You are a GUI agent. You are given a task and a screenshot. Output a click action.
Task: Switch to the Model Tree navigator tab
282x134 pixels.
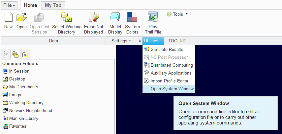point(6,55)
